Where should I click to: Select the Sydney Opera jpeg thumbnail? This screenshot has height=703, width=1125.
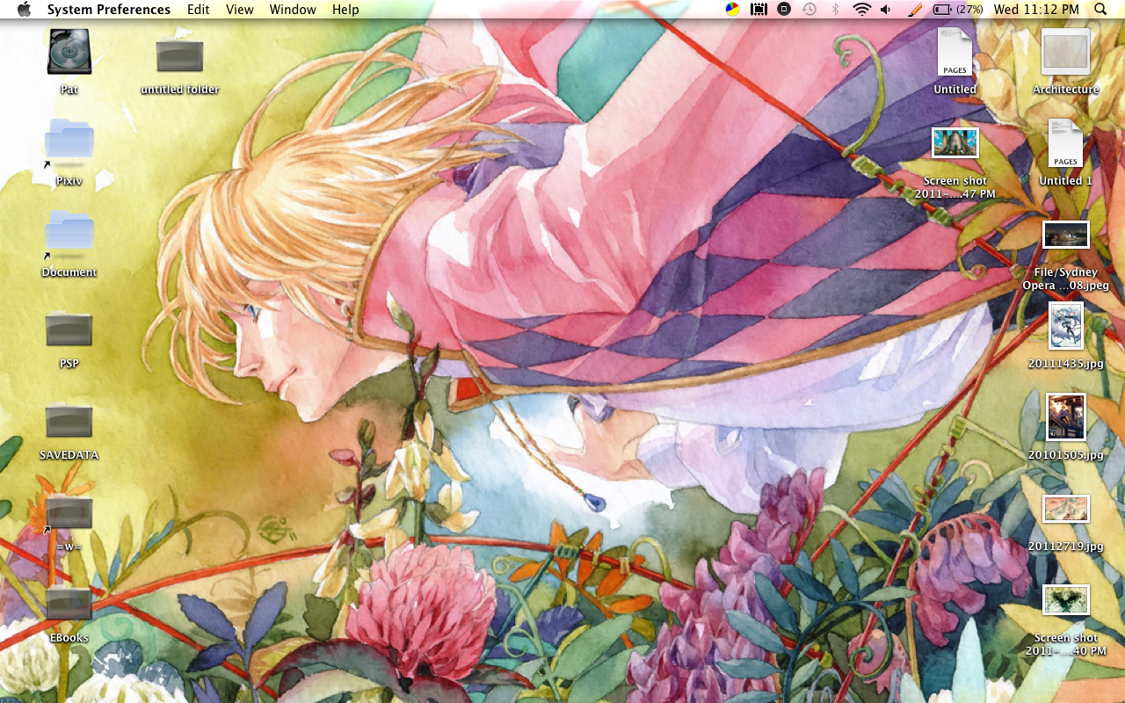coord(1066,235)
